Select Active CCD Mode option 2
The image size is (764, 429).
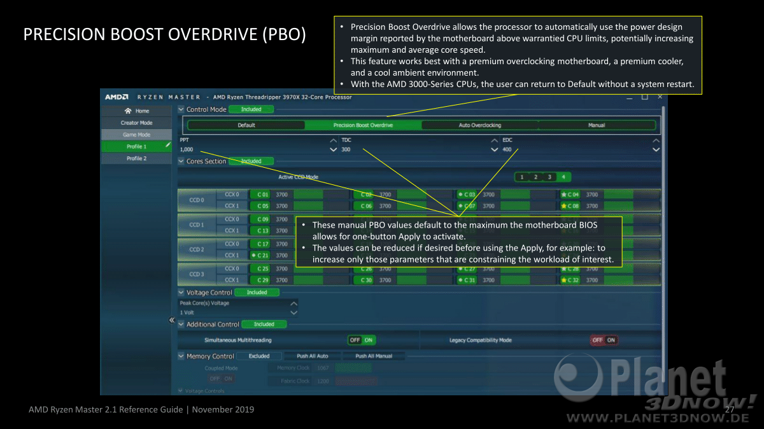(x=535, y=177)
